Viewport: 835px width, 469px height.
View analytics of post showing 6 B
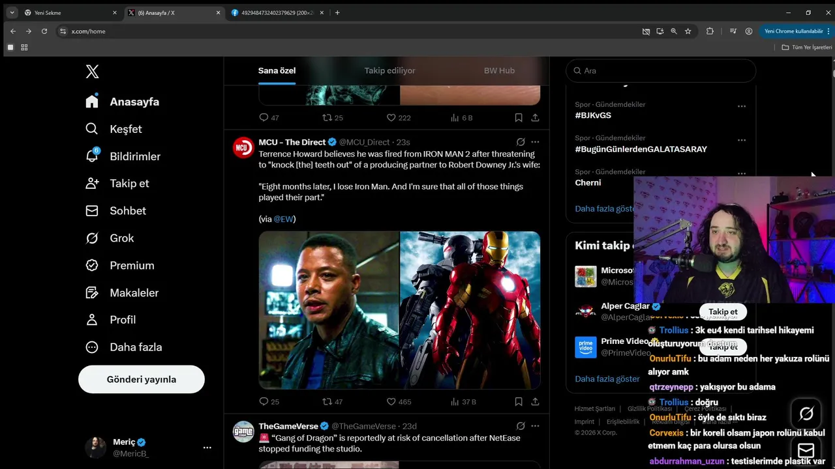(x=461, y=118)
